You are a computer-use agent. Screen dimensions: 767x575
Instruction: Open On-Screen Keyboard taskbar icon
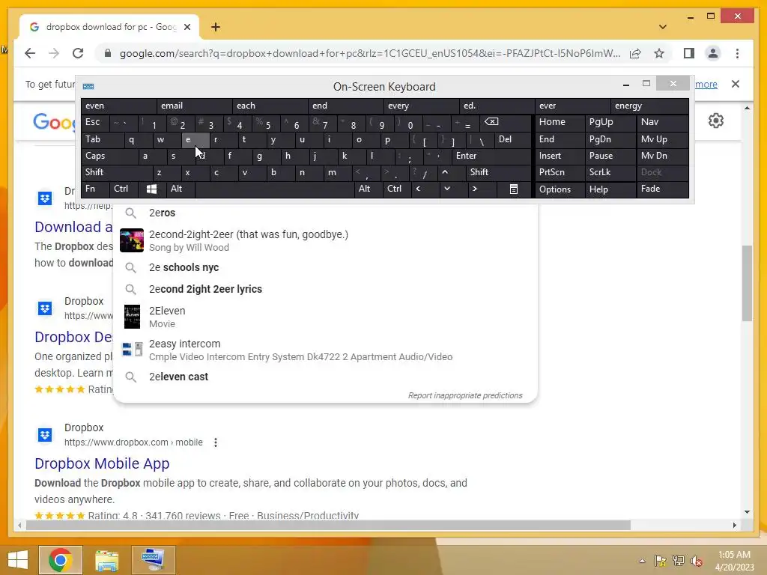tap(153, 559)
